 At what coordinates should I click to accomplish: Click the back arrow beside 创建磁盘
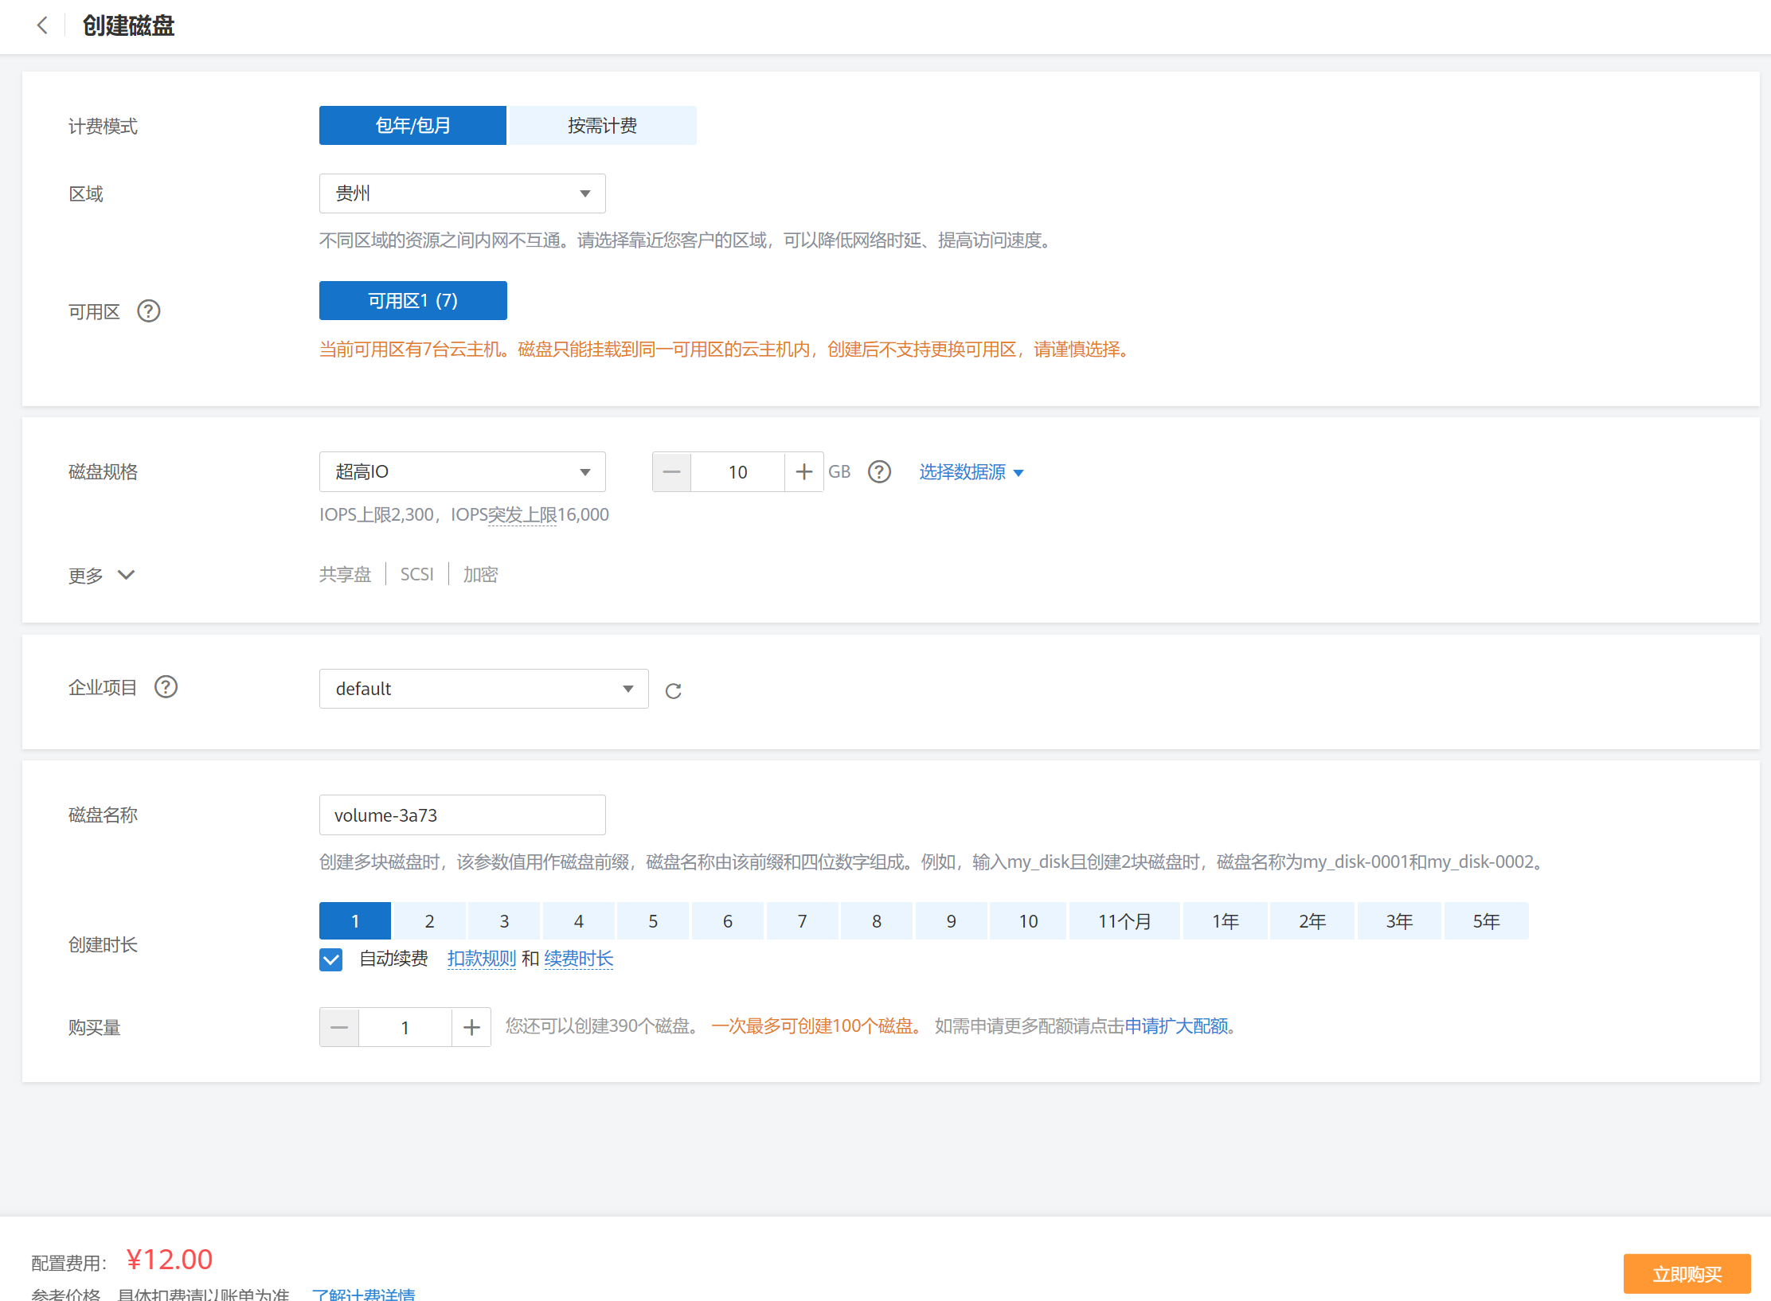click(42, 25)
